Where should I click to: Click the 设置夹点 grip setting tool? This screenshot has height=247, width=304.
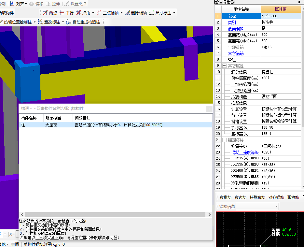(x=76, y=4)
